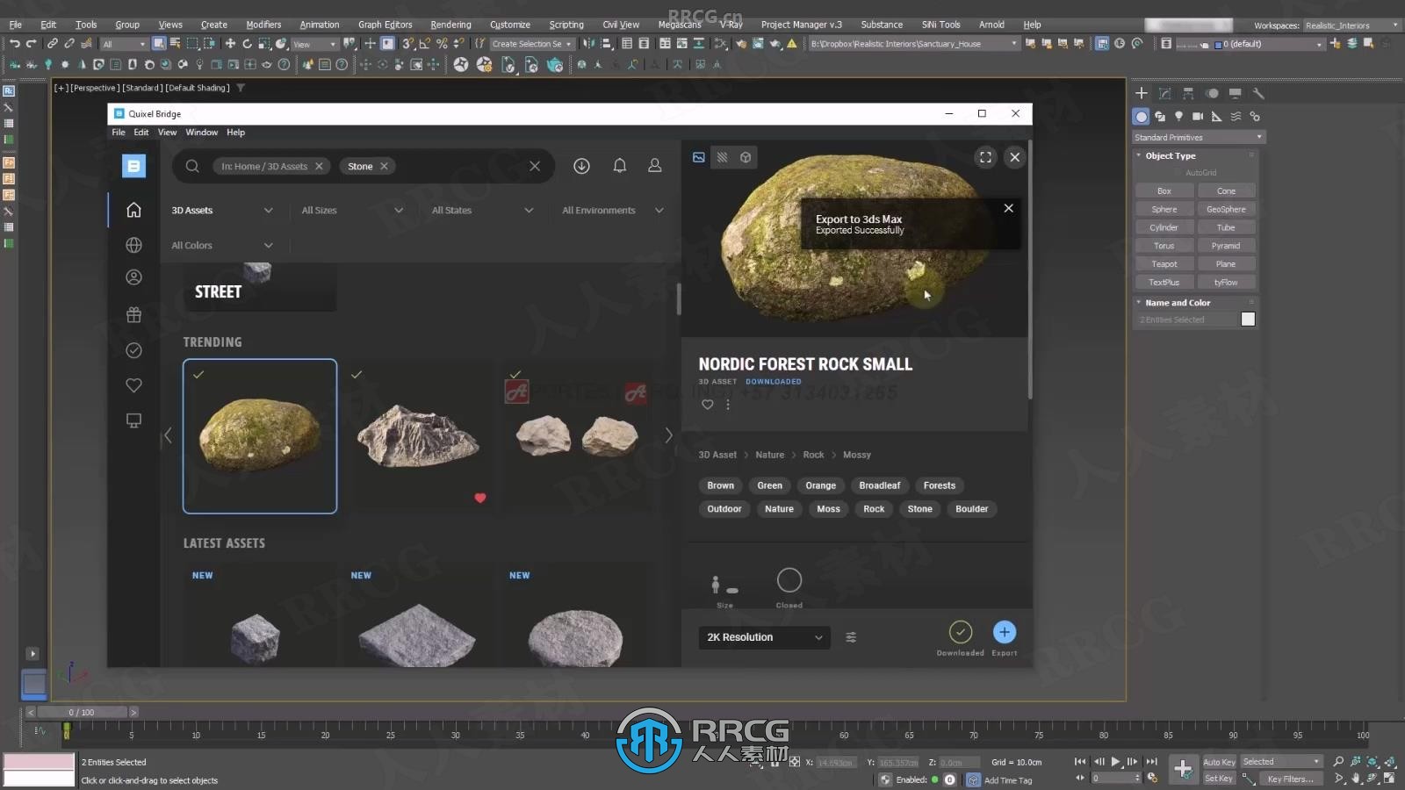Click the 3ds Max Undo icon
Image resolution: width=1405 pixels, height=790 pixels.
[14, 43]
